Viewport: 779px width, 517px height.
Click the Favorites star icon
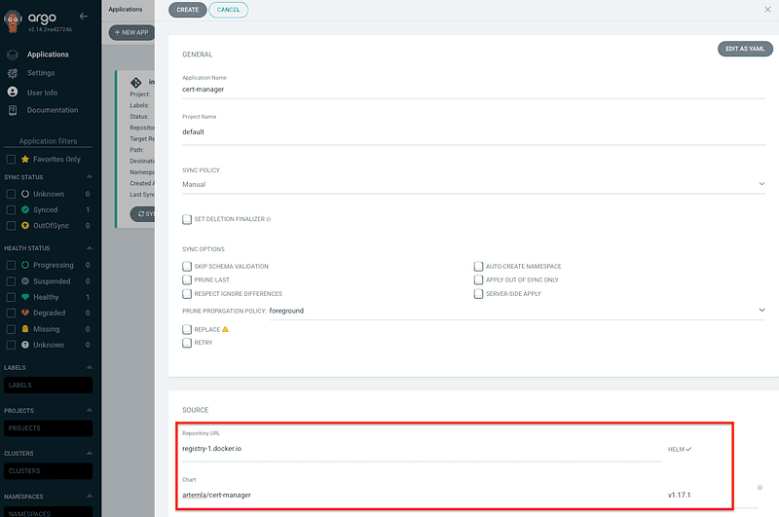(x=25, y=160)
